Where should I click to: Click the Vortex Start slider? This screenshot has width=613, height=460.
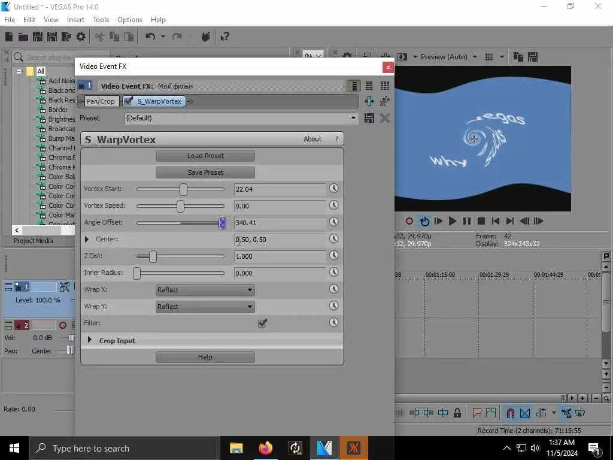coord(180,189)
